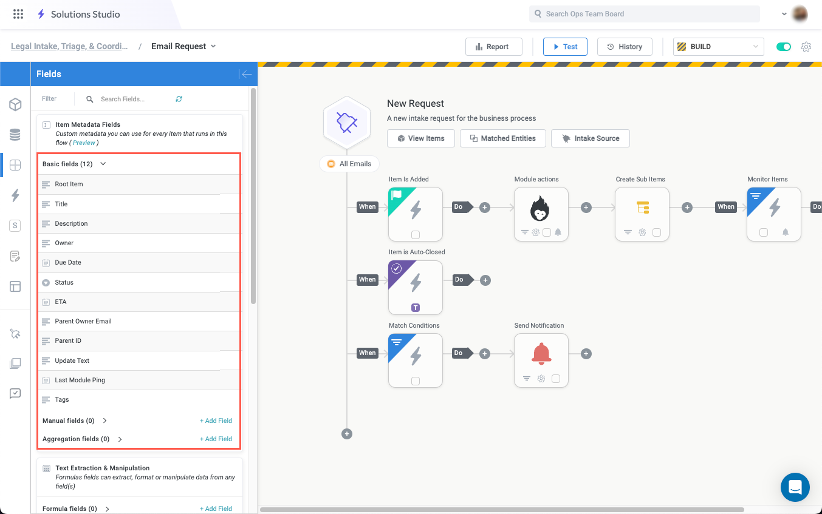The width and height of the screenshot is (822, 514).
Task: Click the cube icon in left sidebar
Action: [x=15, y=104]
